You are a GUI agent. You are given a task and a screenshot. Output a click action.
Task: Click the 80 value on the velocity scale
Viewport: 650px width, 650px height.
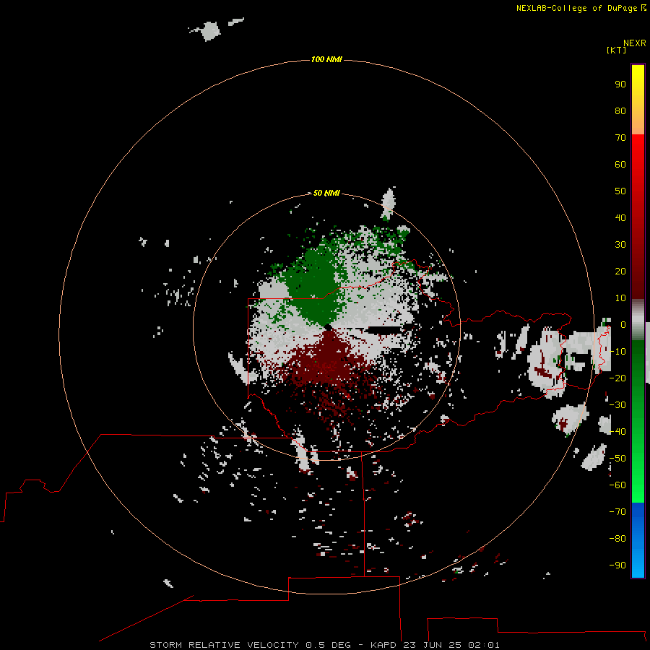point(620,110)
